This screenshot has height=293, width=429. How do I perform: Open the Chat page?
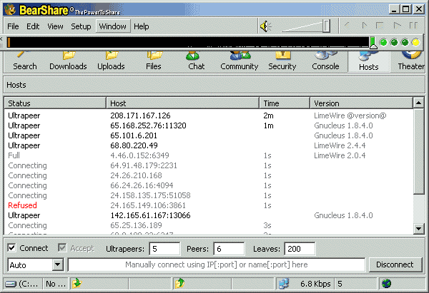pos(196,61)
